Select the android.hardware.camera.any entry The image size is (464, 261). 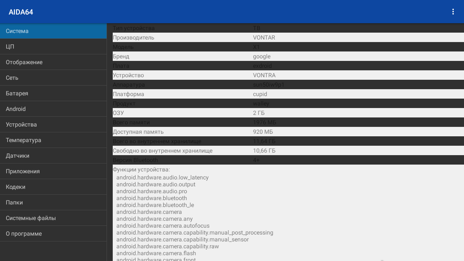pos(154,219)
